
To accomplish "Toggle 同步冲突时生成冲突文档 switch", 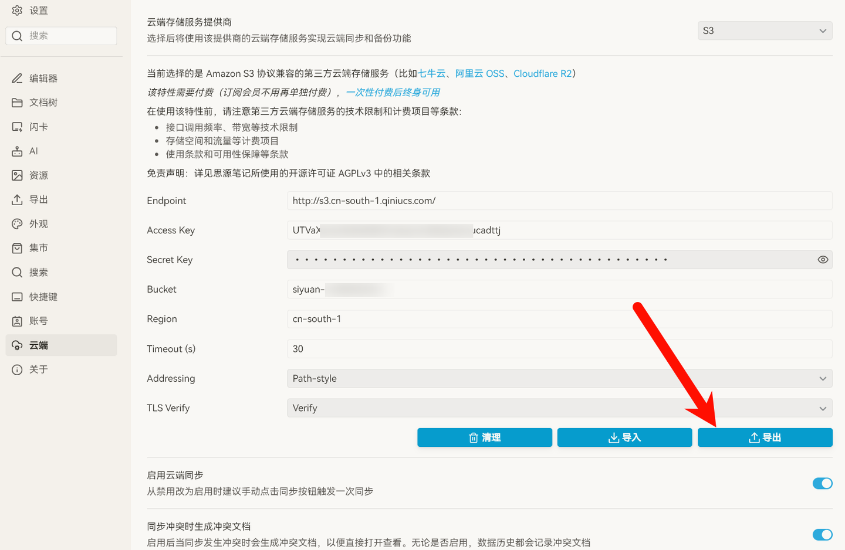I will (x=822, y=534).
